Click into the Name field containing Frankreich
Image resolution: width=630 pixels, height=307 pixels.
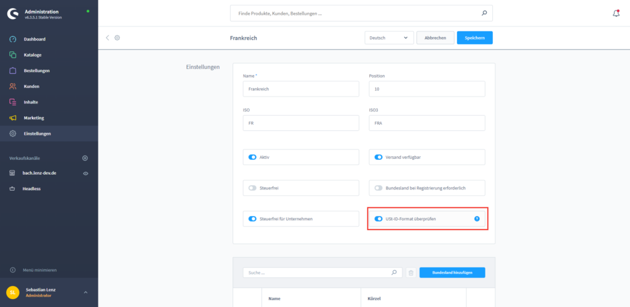pos(300,89)
